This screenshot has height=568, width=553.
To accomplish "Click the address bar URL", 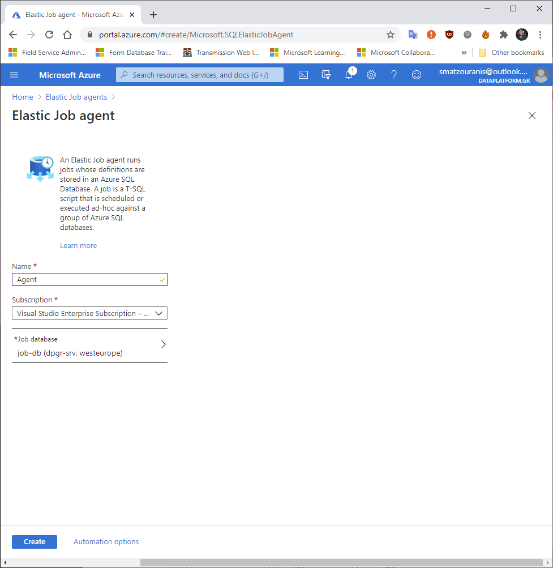I will pyautogui.click(x=196, y=35).
